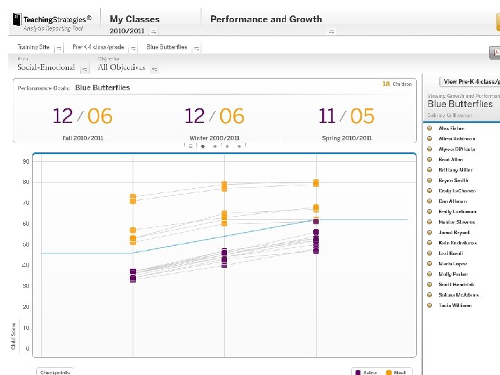Expand the Training Site dropdown arrow
The width and height of the screenshot is (500, 375).
click(59, 49)
